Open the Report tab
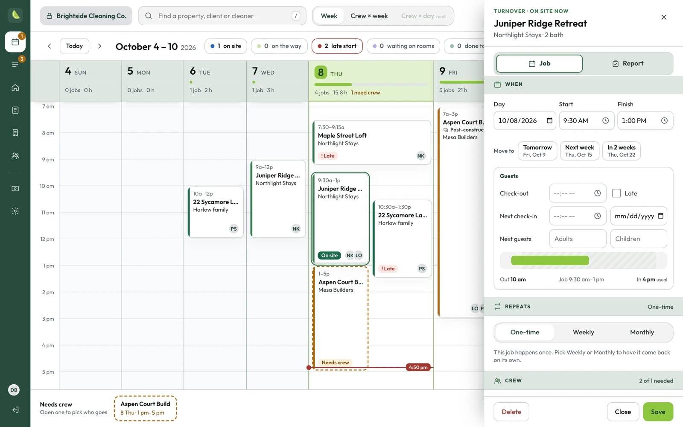 628,64
